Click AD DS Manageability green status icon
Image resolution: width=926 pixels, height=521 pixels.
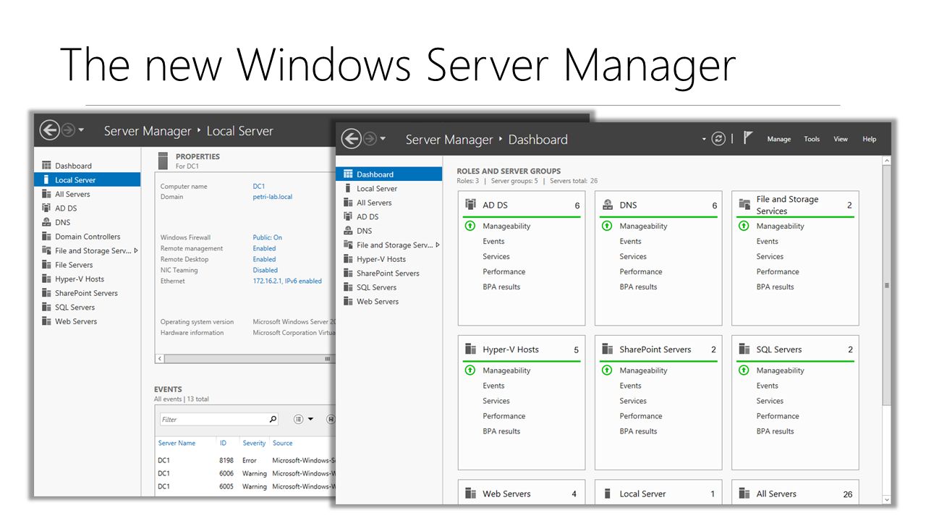click(x=470, y=226)
